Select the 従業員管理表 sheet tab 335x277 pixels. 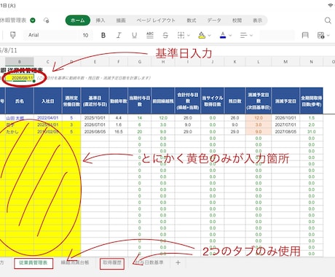click(33, 262)
